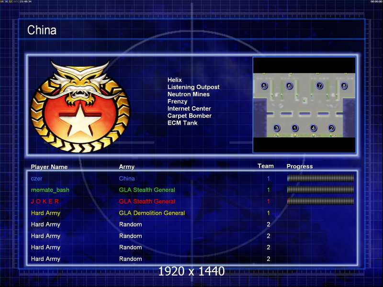Click team number in J O K E R's row
383x287 pixels.
coord(269,201)
